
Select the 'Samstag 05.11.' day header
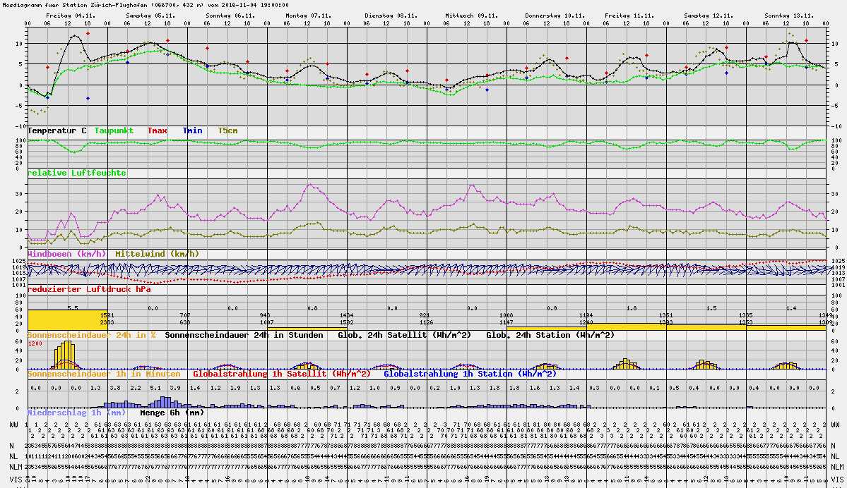[x=150, y=16]
